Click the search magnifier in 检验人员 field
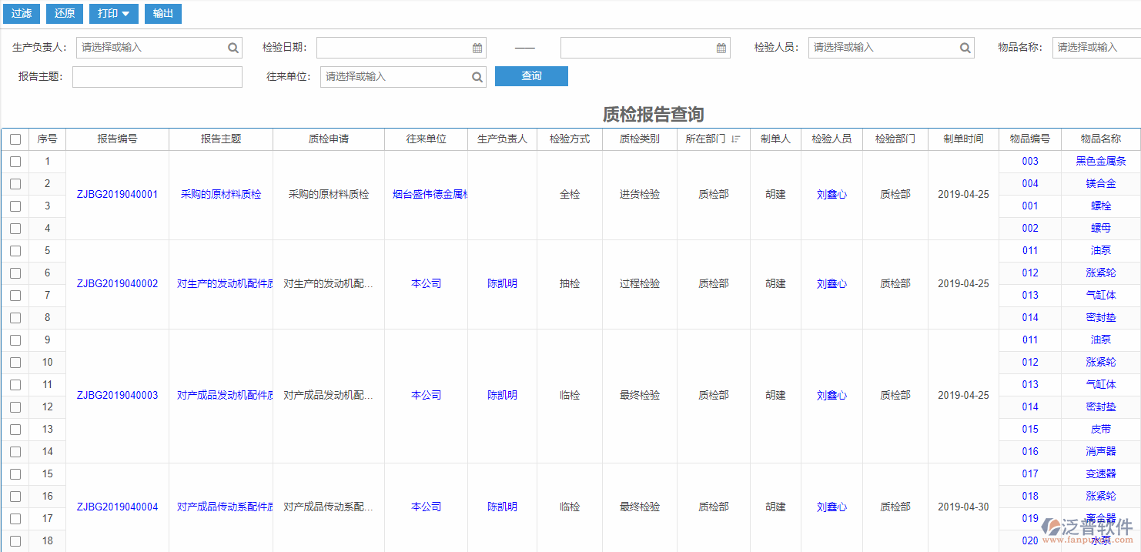The height and width of the screenshot is (552, 1141). click(965, 47)
